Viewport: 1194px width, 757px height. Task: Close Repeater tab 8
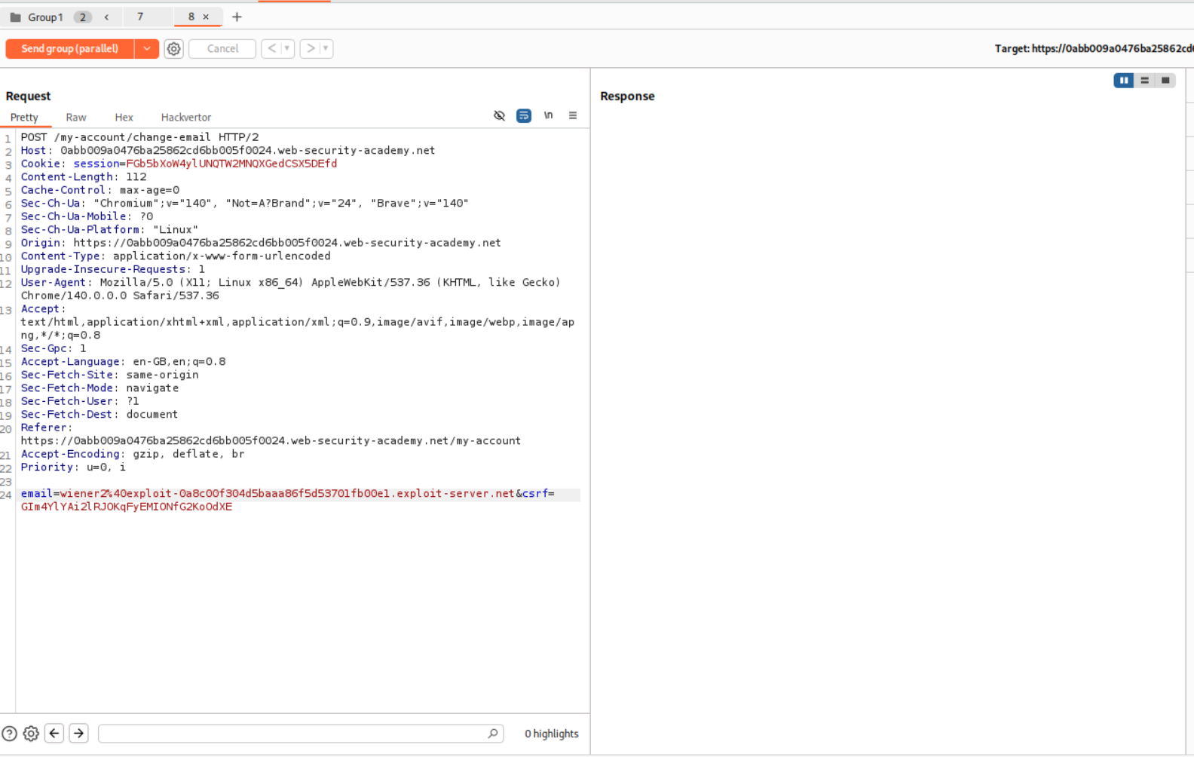point(206,17)
